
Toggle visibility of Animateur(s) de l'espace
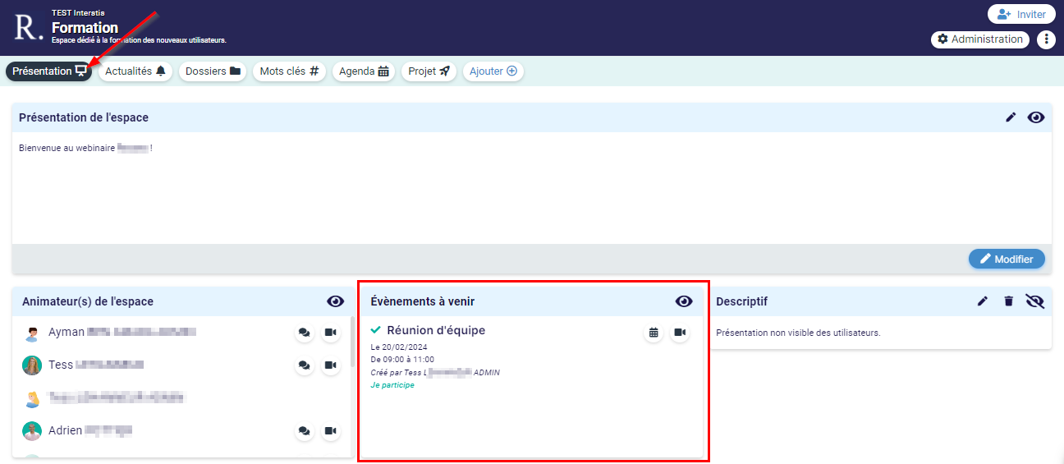pyautogui.click(x=335, y=301)
